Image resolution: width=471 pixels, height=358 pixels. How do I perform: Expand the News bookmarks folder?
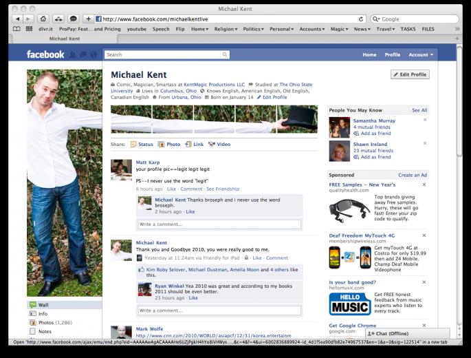(362, 29)
